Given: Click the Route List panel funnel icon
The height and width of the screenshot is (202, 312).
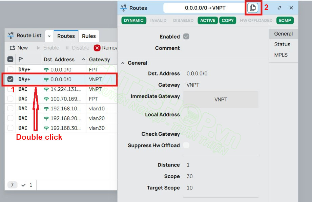Looking at the screenshot, I should (11, 35).
